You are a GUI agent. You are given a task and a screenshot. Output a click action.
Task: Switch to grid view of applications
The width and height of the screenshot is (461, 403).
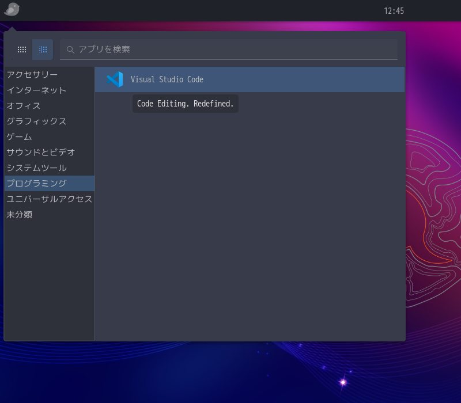[x=22, y=50]
